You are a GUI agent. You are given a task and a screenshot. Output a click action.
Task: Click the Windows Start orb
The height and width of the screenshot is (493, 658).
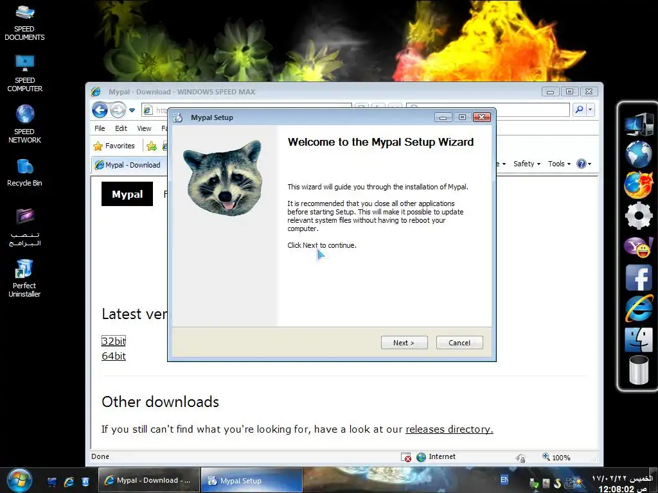pyautogui.click(x=19, y=480)
